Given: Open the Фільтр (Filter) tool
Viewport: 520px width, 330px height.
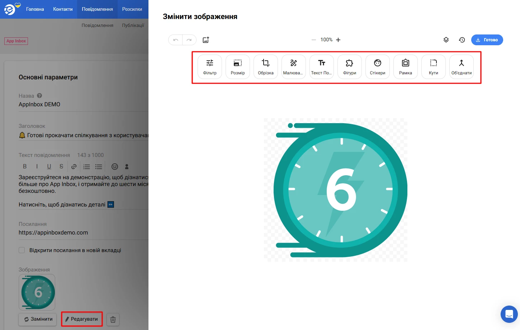Looking at the screenshot, I should coord(210,67).
